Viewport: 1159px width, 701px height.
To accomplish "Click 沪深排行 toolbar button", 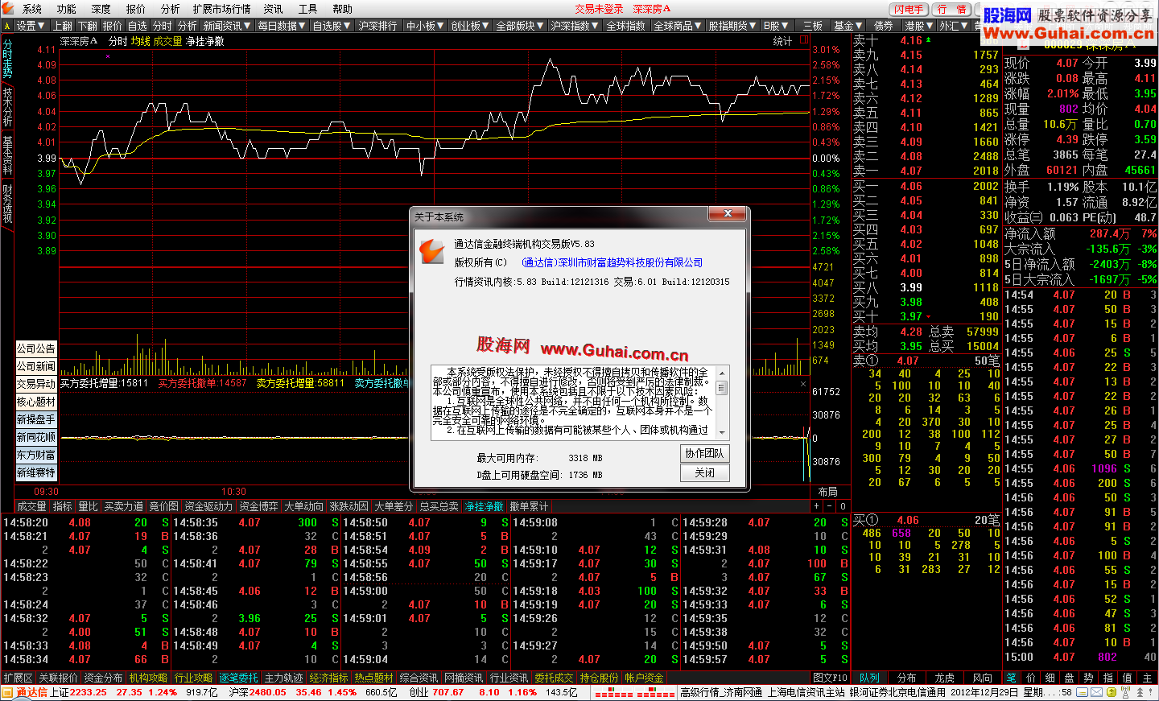I will click(377, 26).
